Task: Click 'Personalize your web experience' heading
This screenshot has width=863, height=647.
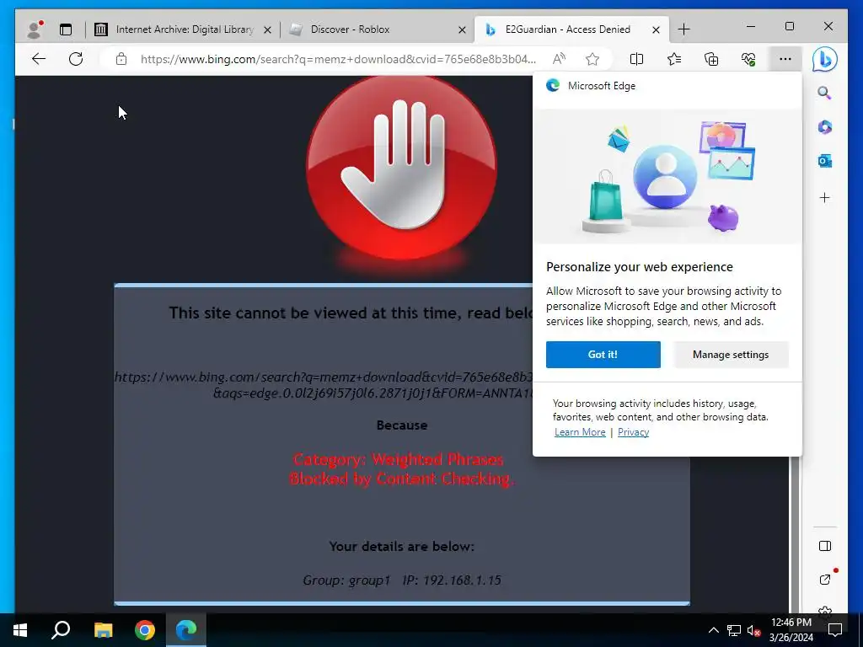Action: click(x=640, y=267)
